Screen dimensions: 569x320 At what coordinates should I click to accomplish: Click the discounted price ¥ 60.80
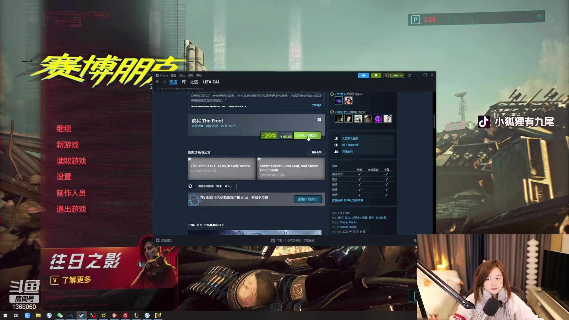point(286,137)
